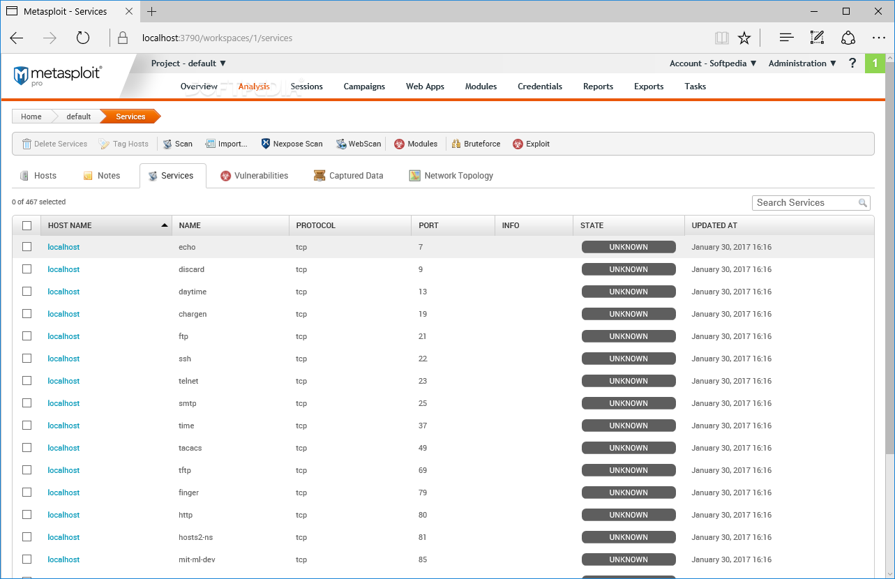Open the Administration dropdown
This screenshot has height=579, width=895.
click(802, 63)
